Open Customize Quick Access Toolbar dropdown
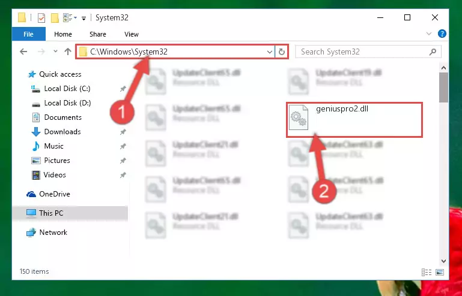 tap(84, 18)
